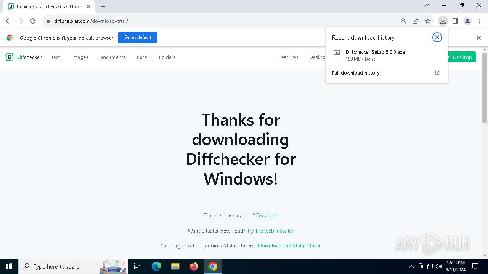The width and height of the screenshot is (488, 274).
Task: Click Download the MSI installer link
Action: 290,245
